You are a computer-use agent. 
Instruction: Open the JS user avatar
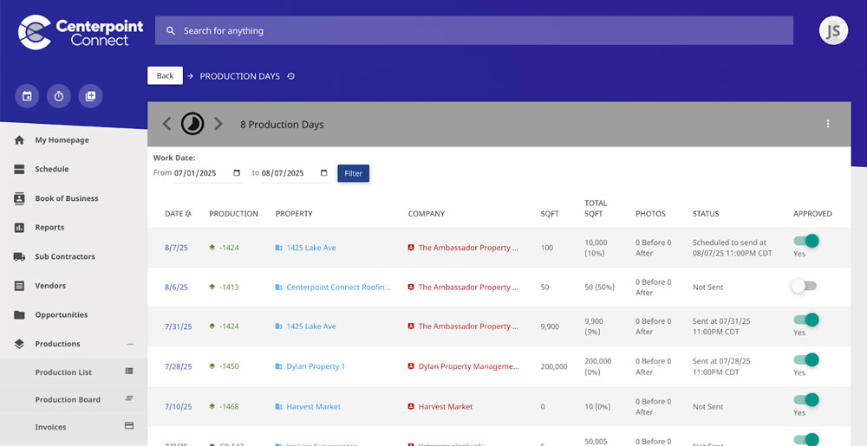click(x=833, y=30)
